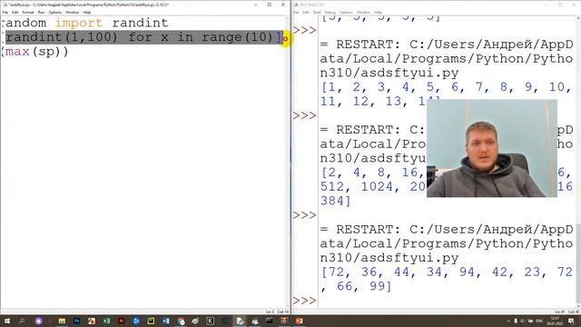Open the Debug menu in IDLE Shell
Screen dimensions: 581x327
330,12
